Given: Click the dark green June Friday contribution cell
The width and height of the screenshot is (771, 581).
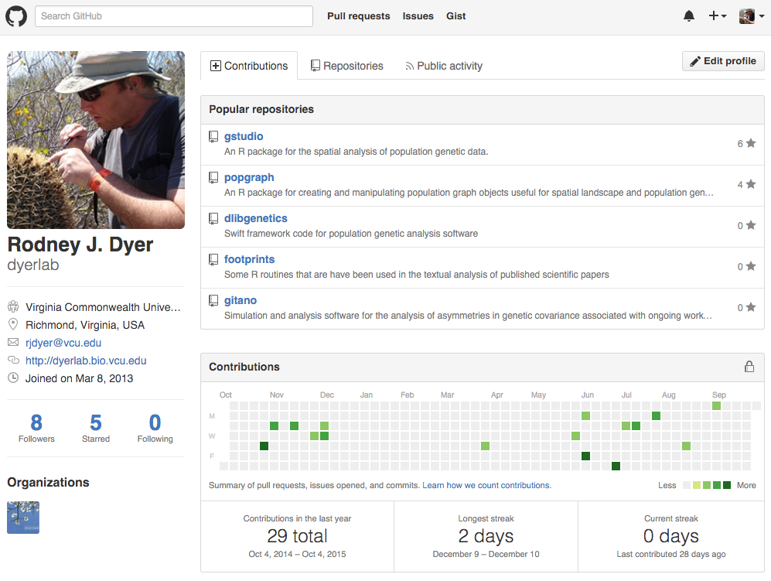Looking at the screenshot, I should pyautogui.click(x=585, y=456).
